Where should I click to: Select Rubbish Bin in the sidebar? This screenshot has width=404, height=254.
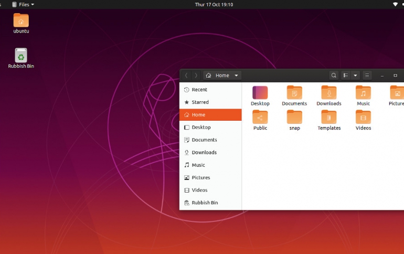click(210, 203)
